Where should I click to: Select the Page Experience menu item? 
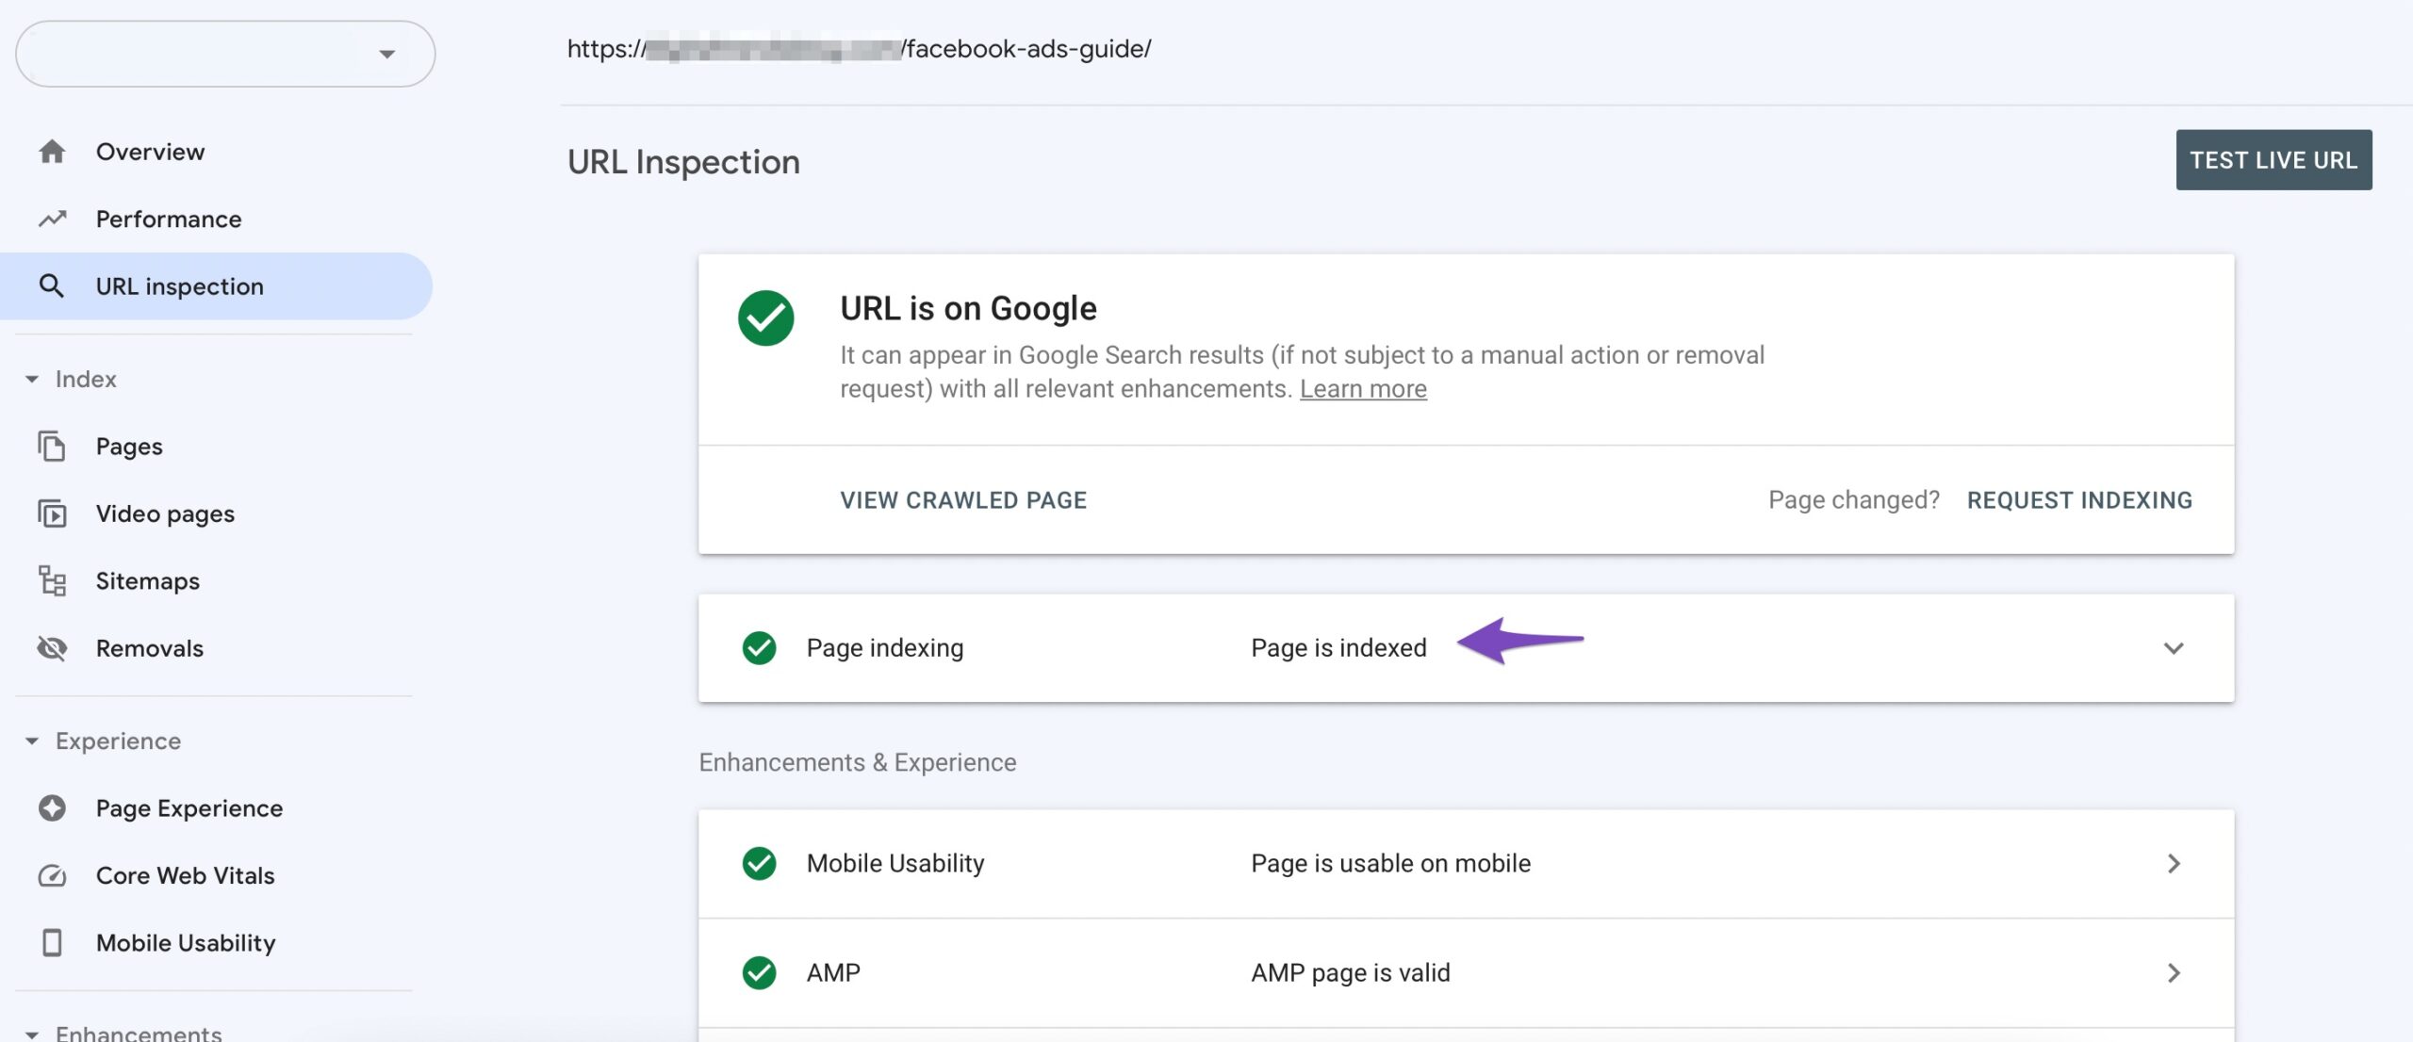pos(189,808)
